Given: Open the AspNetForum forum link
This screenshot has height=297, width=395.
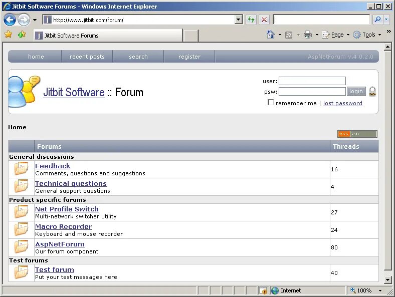Looking at the screenshot, I should tap(60, 244).
